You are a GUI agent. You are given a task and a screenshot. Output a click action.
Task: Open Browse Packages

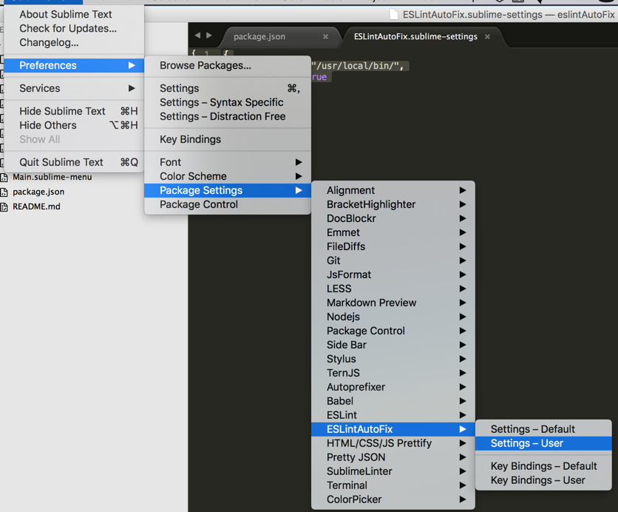pos(228,65)
